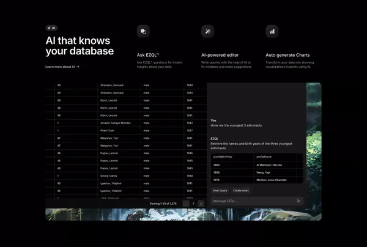Click the Auto generate Charts bar chart icon
The width and height of the screenshot is (367, 247).
(x=272, y=31)
